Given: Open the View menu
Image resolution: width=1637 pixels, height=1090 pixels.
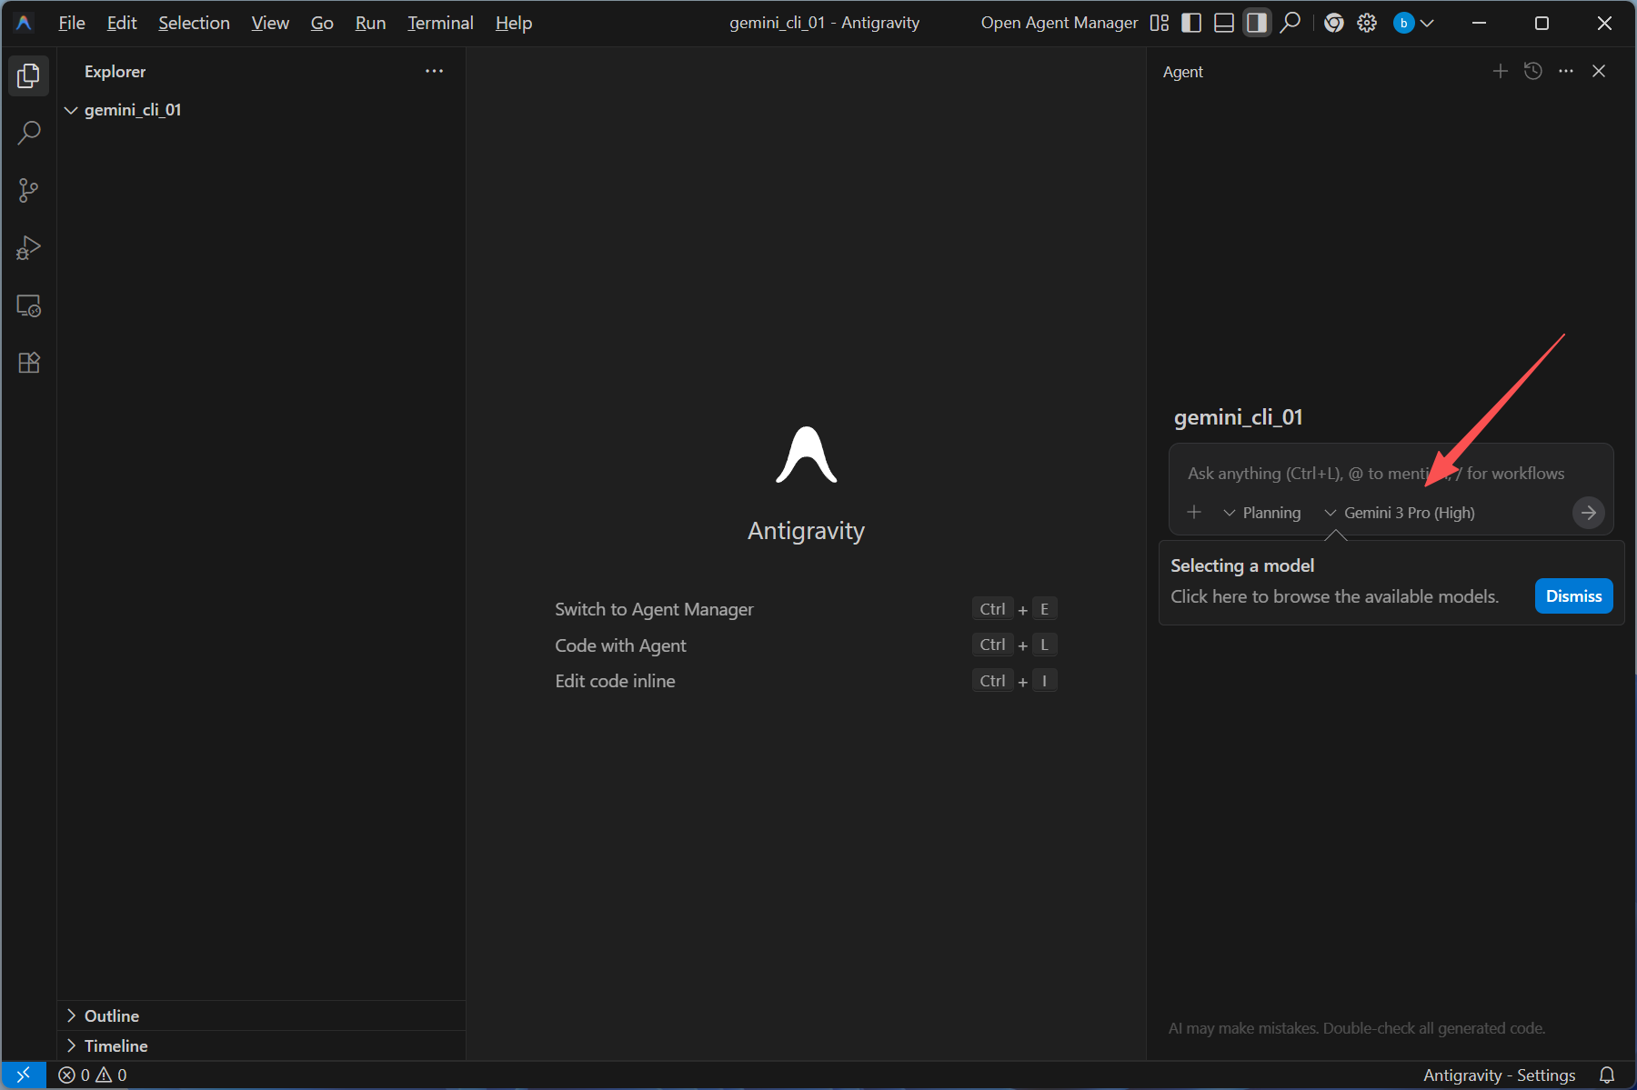Looking at the screenshot, I should click(270, 23).
